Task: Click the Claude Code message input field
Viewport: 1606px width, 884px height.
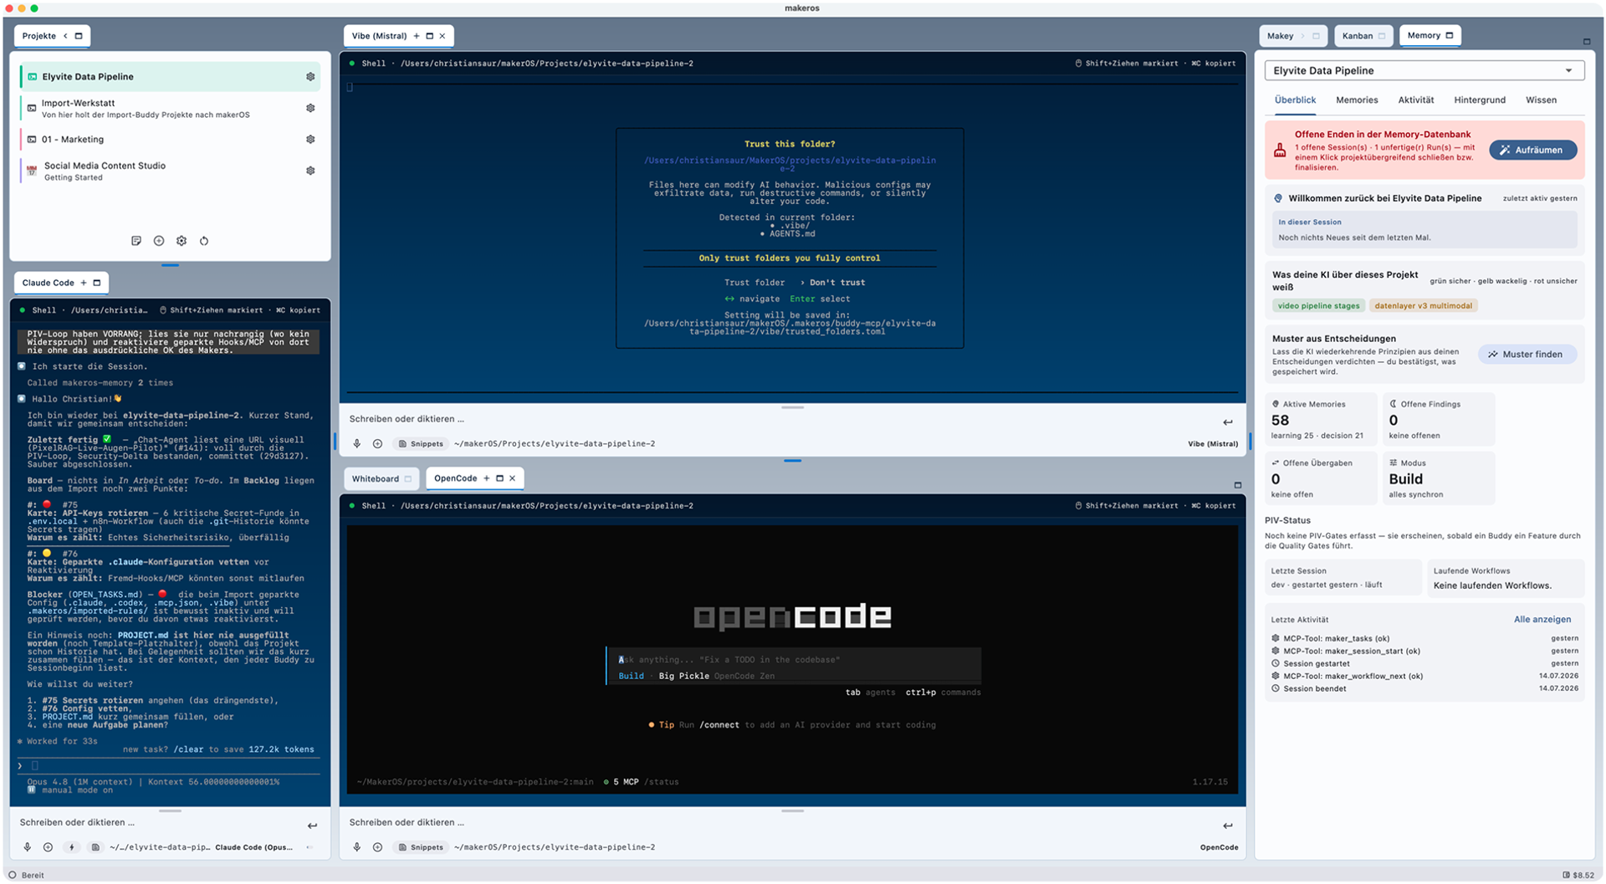Action: coord(159,823)
